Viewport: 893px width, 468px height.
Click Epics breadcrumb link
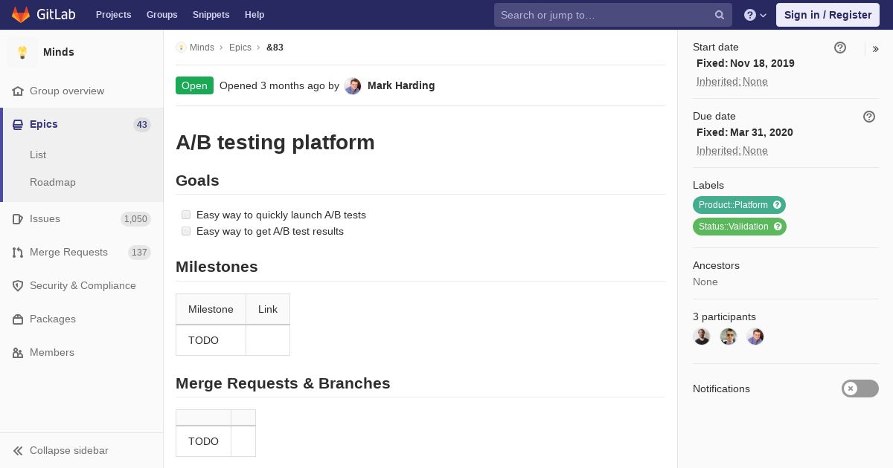(240, 48)
